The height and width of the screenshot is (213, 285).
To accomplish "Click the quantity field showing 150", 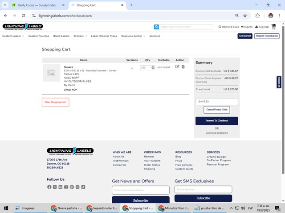I will pyautogui.click(x=146, y=67).
